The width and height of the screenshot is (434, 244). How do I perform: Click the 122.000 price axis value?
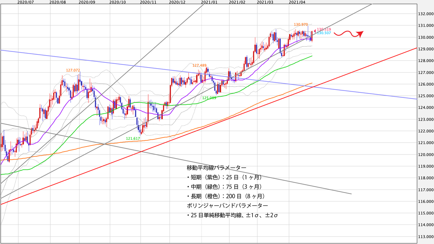coord(425,131)
